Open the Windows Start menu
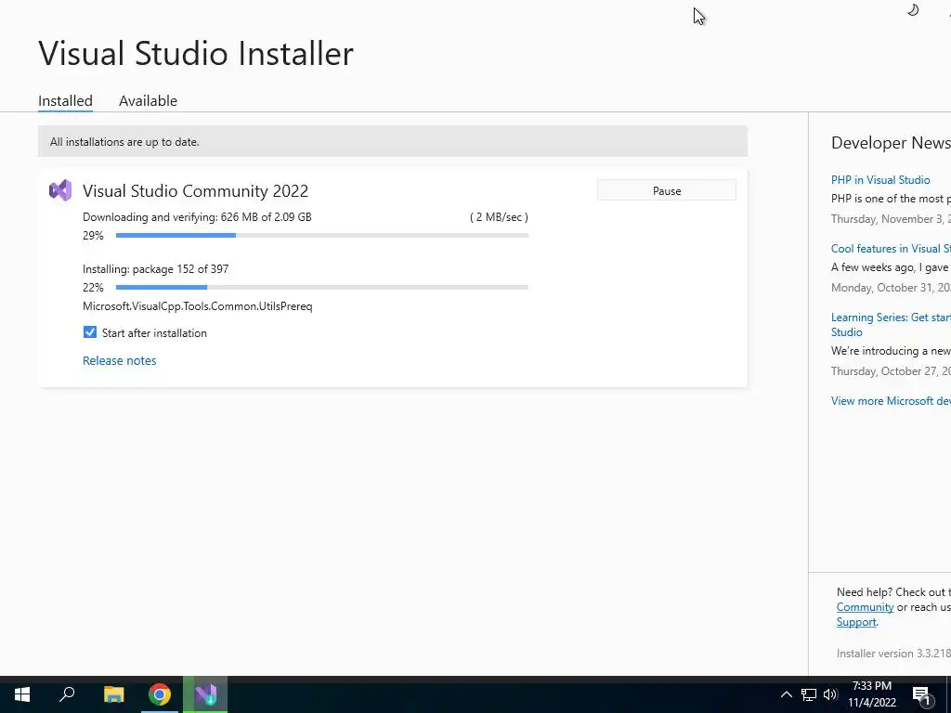Screen dimensions: 951x713 point(22,694)
